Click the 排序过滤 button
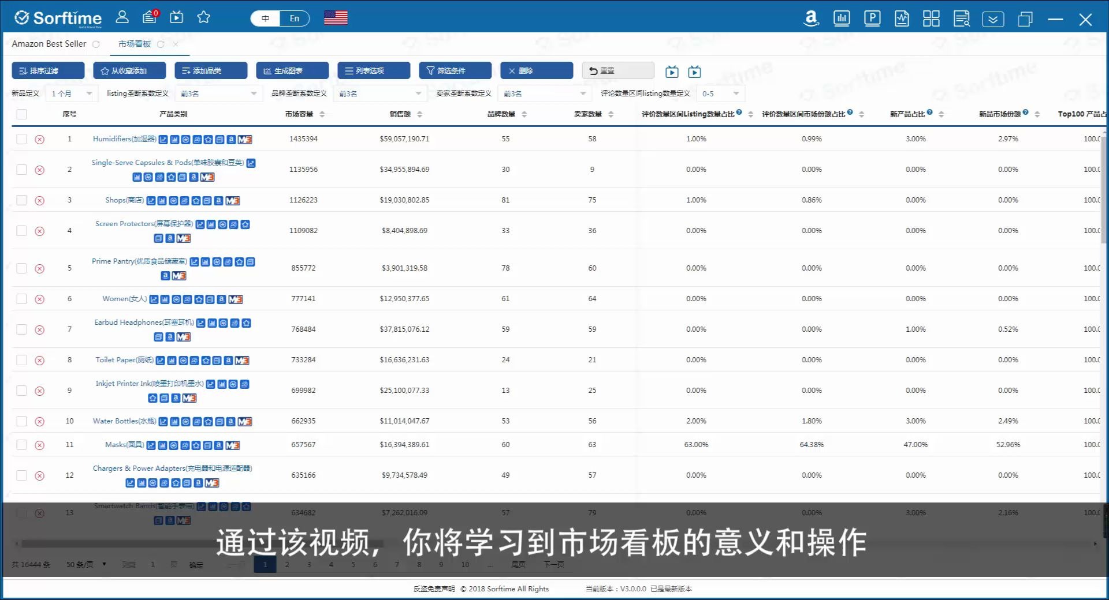The image size is (1109, 600). coord(48,70)
